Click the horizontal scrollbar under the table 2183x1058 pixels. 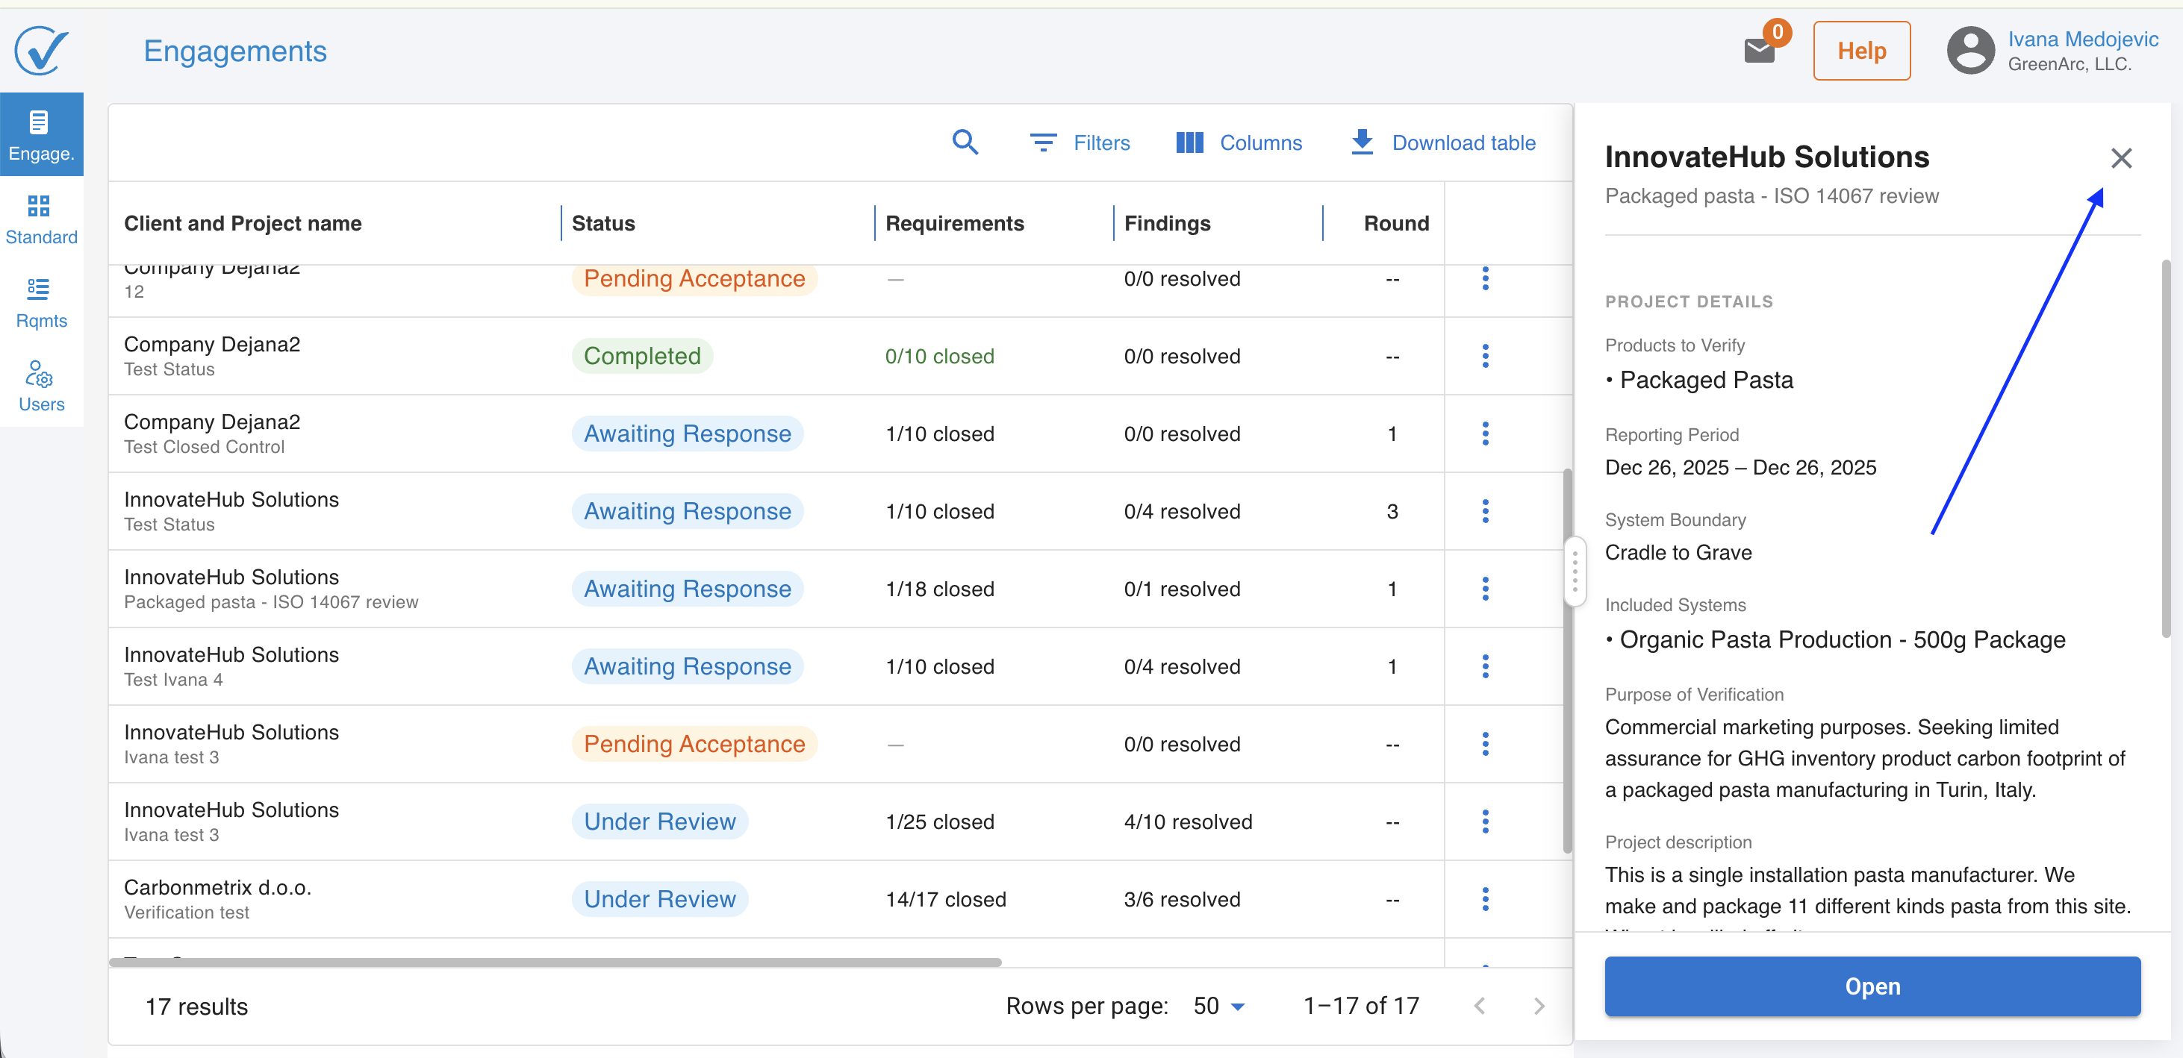point(555,962)
